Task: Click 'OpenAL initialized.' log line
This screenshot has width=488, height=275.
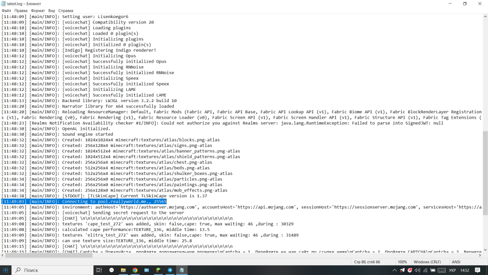Action: click(x=56, y=128)
